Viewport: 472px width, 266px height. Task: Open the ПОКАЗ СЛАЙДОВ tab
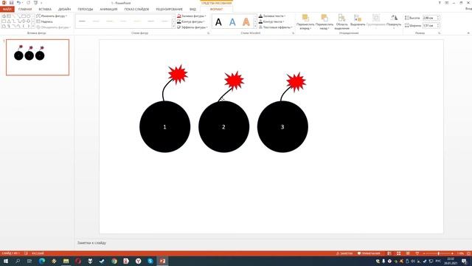(x=136, y=10)
